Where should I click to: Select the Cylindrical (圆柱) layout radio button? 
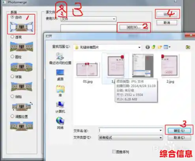(12, 57)
